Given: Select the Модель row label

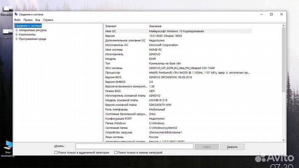Looking at the screenshot, I should [x=110, y=59].
